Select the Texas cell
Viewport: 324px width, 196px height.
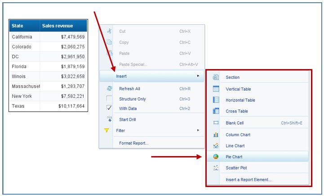(24, 106)
